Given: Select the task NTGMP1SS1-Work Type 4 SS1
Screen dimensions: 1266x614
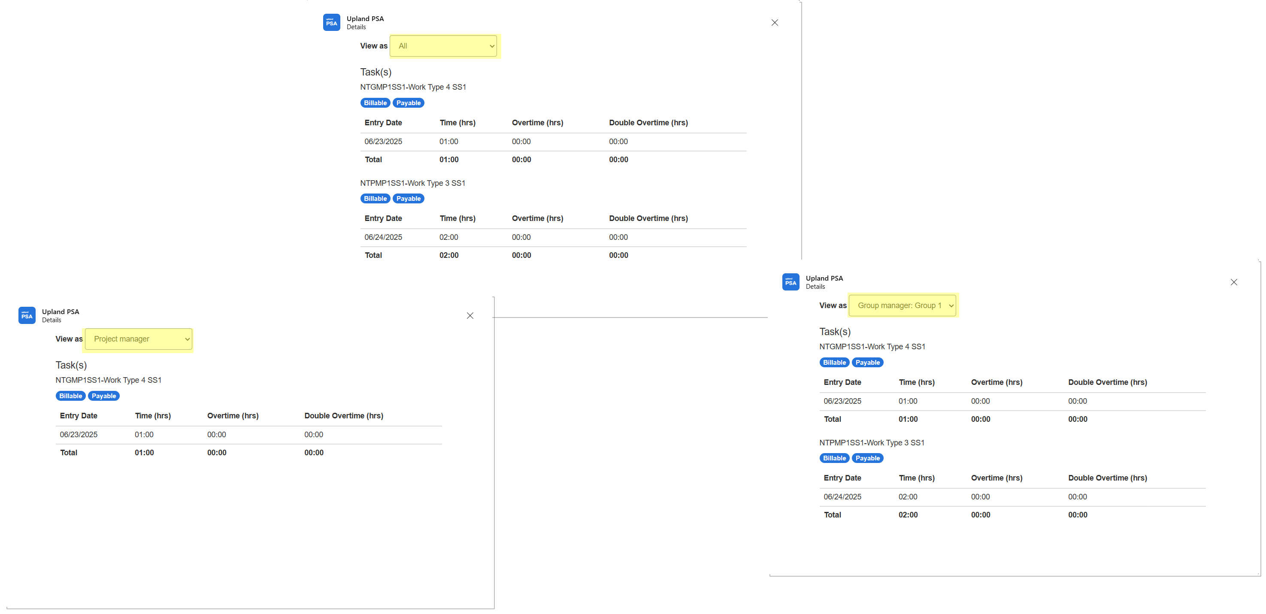Looking at the screenshot, I should 413,87.
